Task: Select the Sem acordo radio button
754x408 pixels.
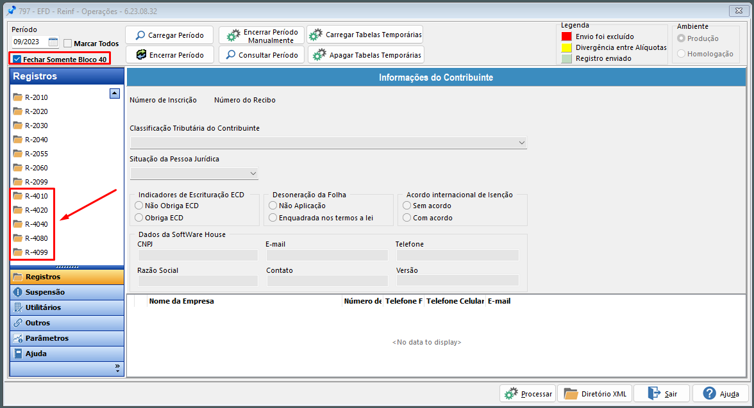Action: tap(406, 205)
